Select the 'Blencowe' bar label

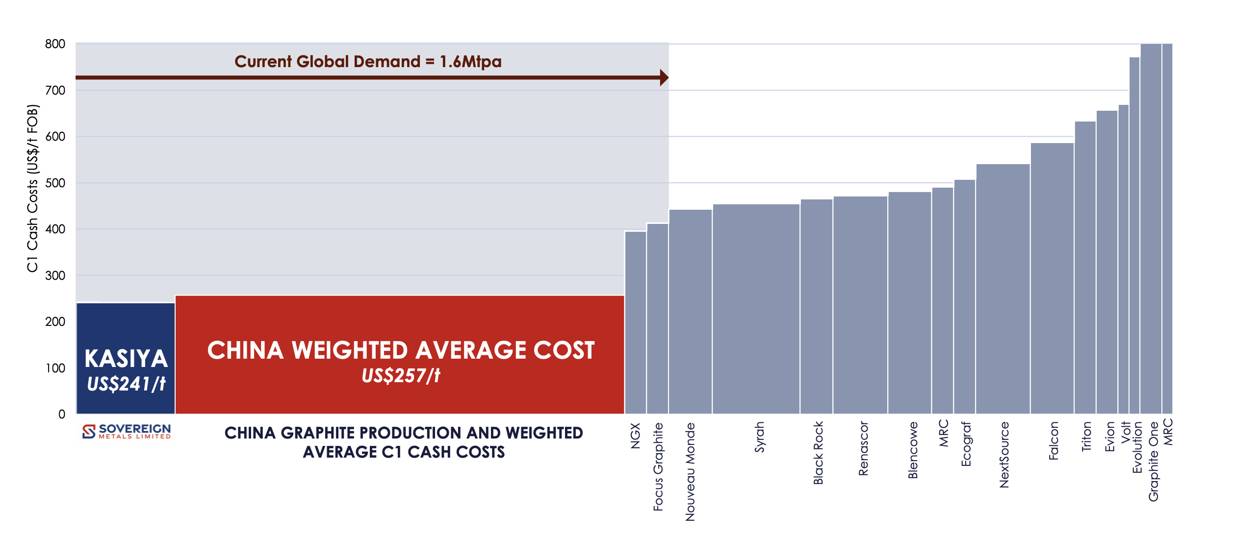click(x=913, y=450)
